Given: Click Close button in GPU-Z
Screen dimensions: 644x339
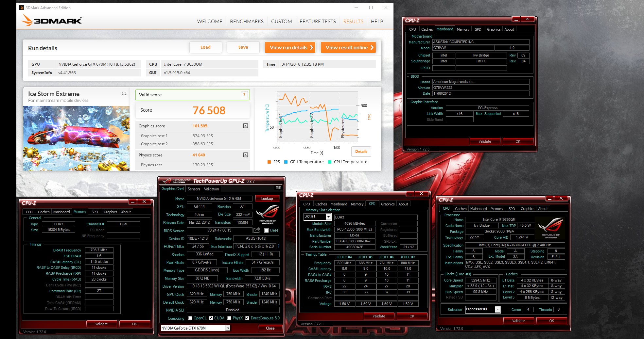Looking at the screenshot, I should coord(270,328).
